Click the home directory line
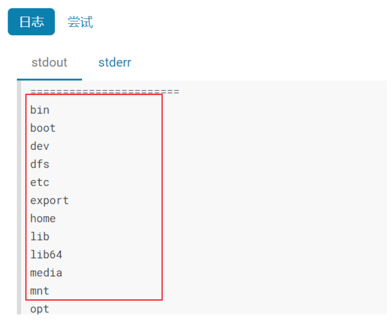The width and height of the screenshot is (392, 323). [43, 219]
